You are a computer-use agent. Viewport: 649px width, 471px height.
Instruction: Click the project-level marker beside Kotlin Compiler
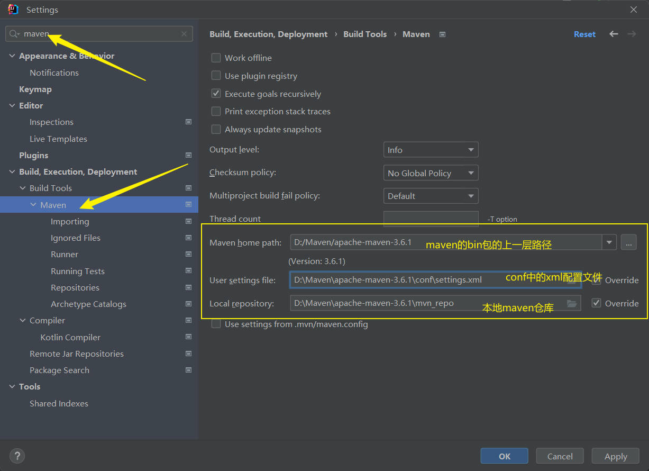[188, 337]
